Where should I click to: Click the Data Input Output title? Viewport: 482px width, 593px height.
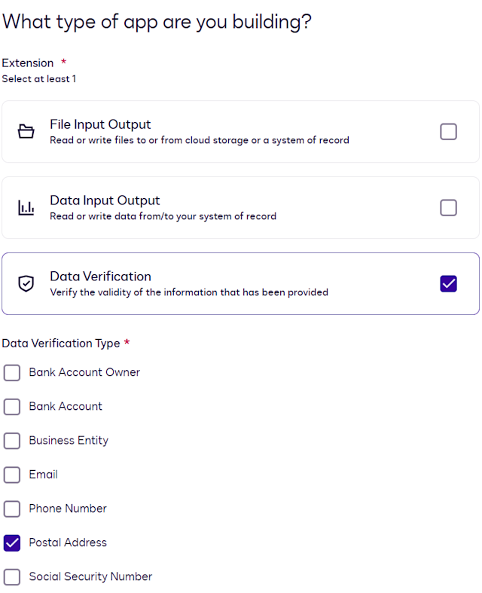point(105,200)
